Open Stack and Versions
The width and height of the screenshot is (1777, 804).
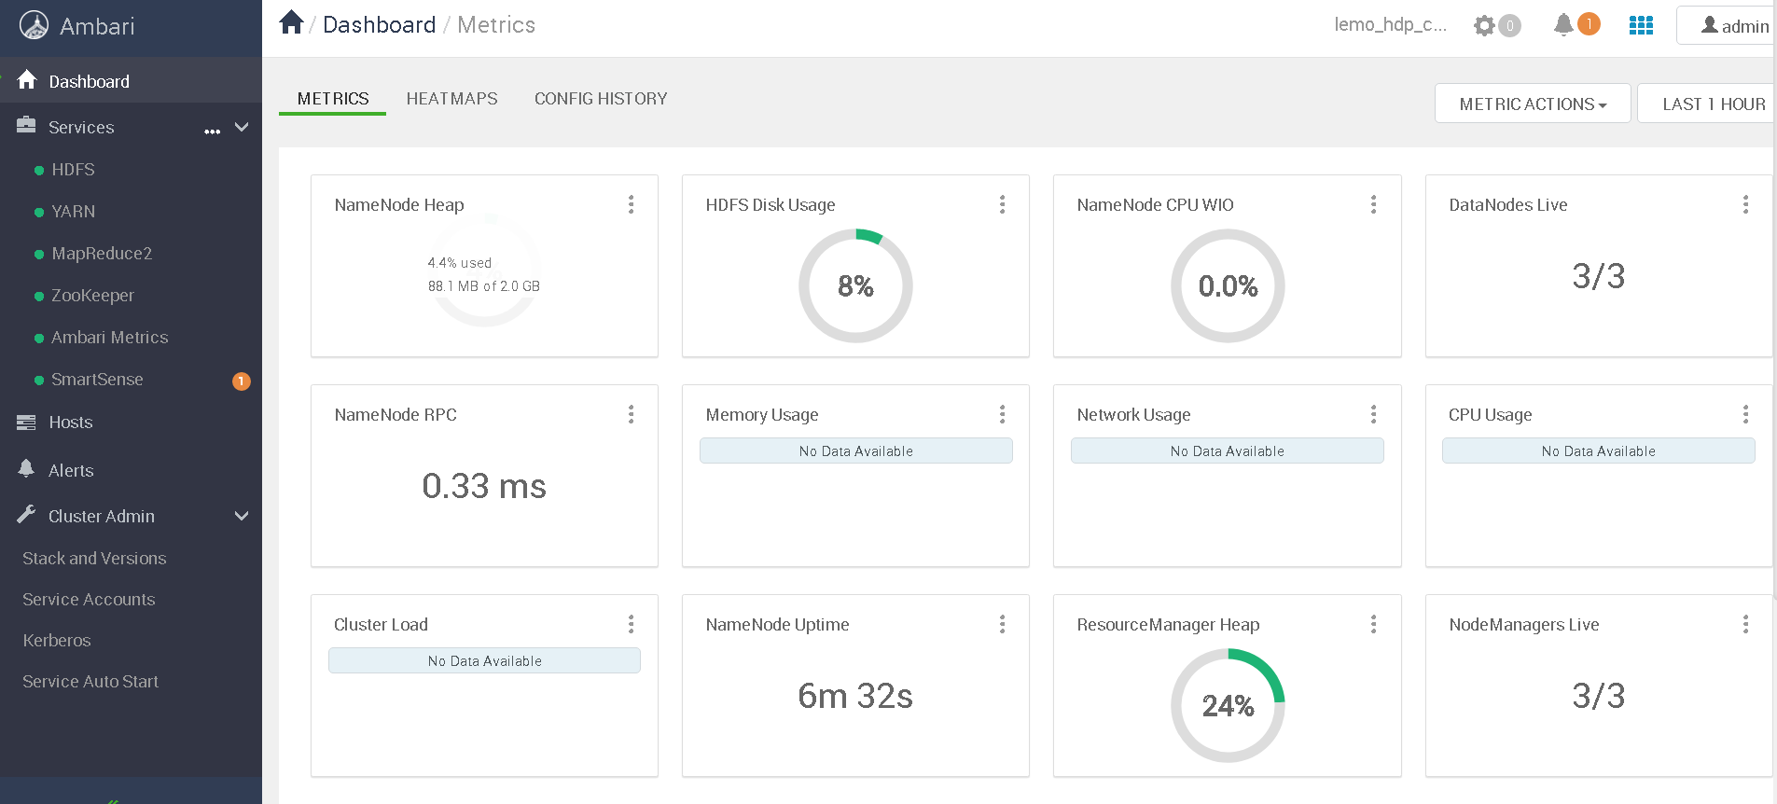point(94,559)
